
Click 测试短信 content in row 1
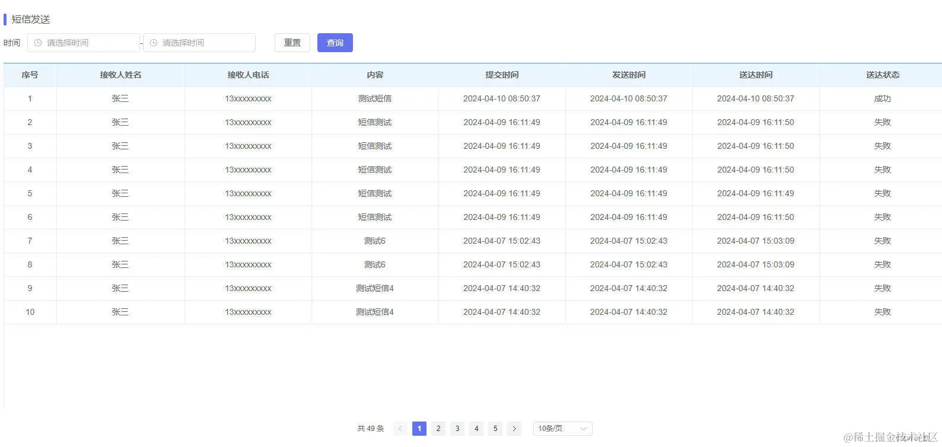(x=375, y=98)
